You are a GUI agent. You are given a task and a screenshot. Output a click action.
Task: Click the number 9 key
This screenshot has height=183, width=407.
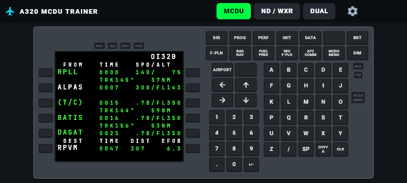[x=251, y=149]
